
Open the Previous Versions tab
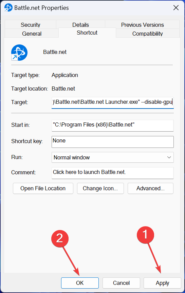pyautogui.click(x=142, y=25)
